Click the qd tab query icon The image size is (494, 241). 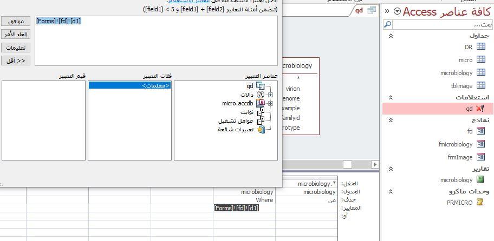[372, 10]
